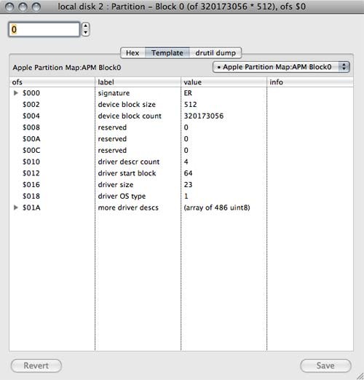Click the $012 offset cell
364x380 pixels.
point(31,173)
